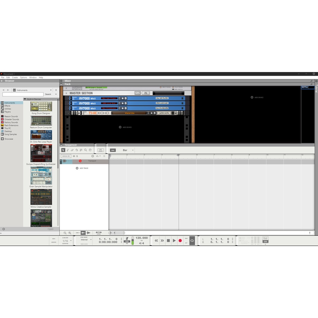Toggle the loop button in transport
The image size is (318, 318).
pyautogui.click(x=192, y=241)
